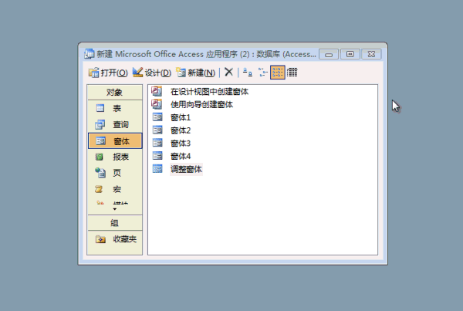Select 宏 macros object type

[x=115, y=189]
